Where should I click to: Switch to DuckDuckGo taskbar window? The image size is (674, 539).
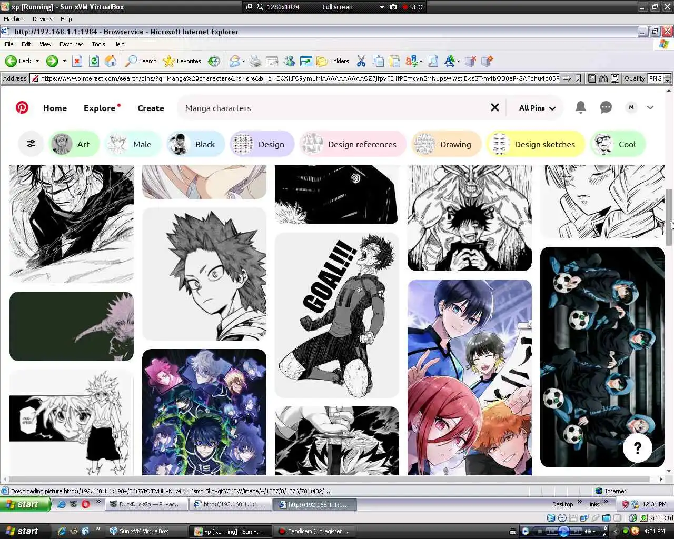point(146,504)
